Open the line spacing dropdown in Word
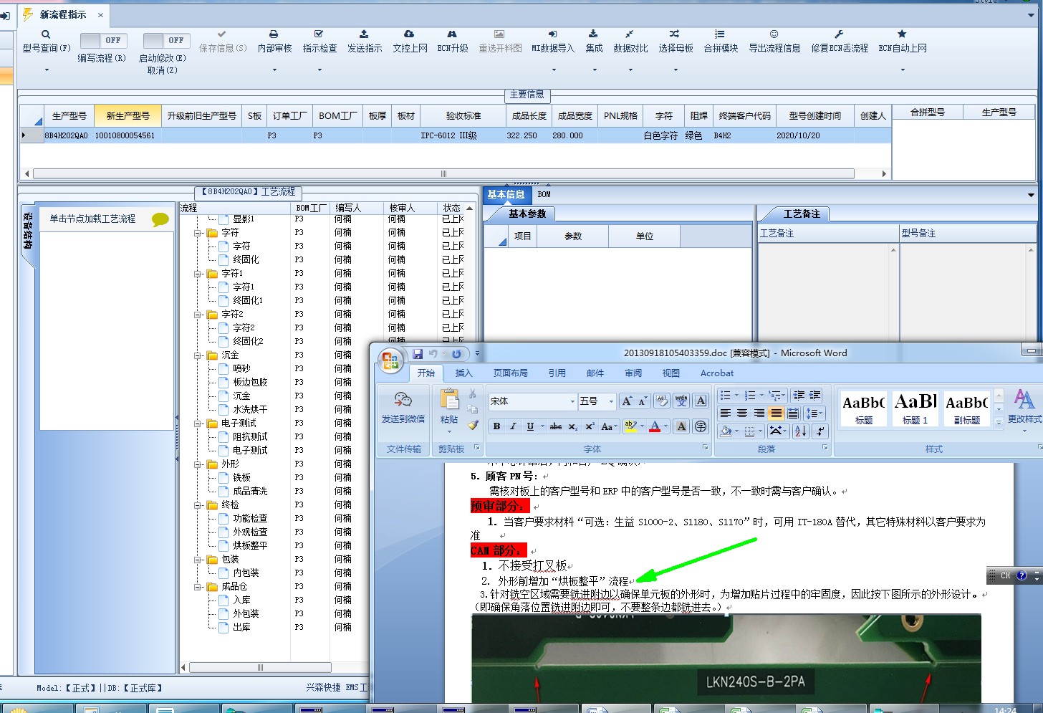Screen dimensions: 1043x713 click(x=814, y=413)
